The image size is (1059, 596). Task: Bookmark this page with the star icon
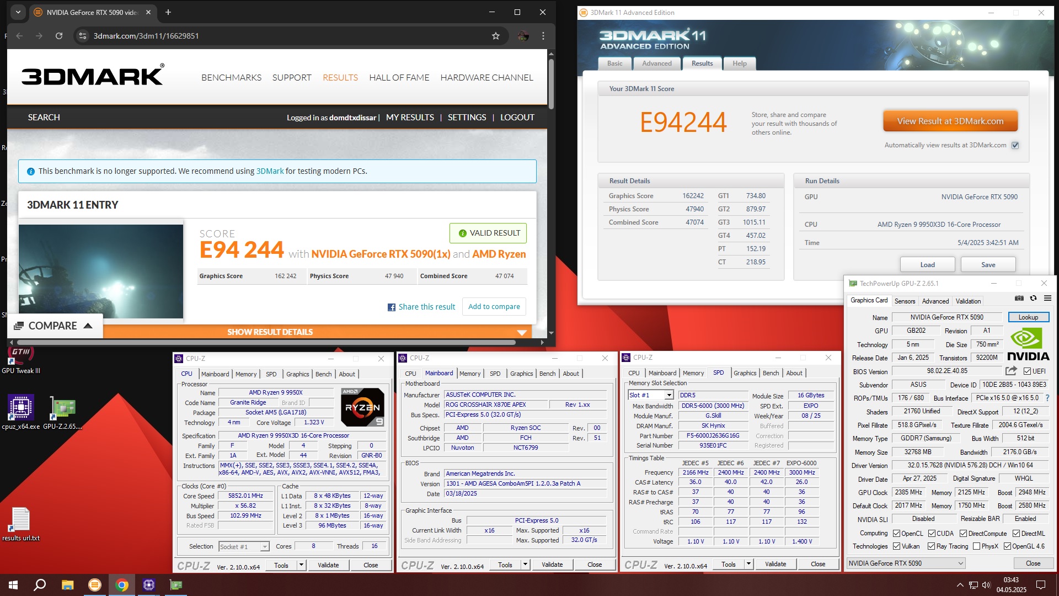click(x=496, y=36)
